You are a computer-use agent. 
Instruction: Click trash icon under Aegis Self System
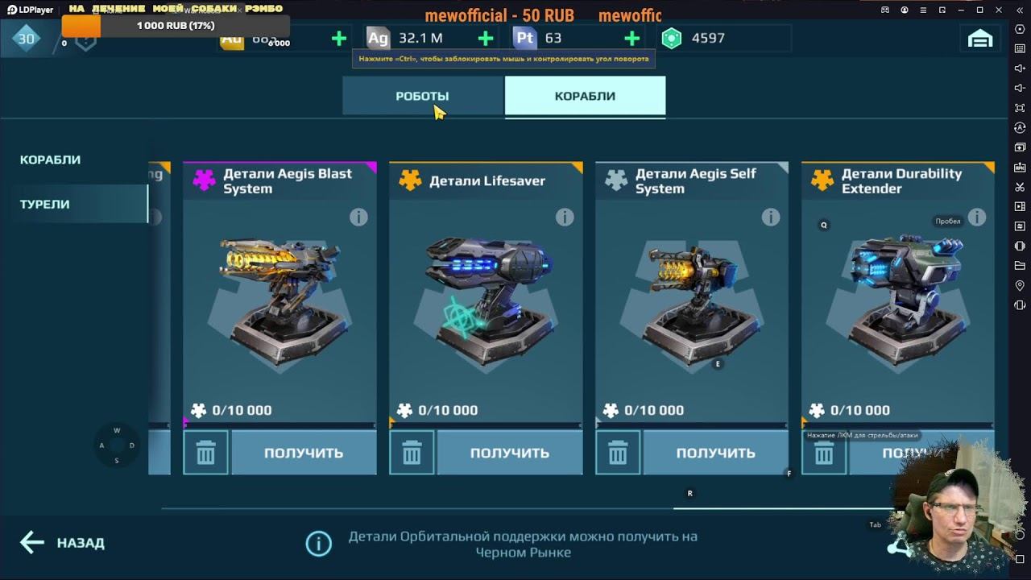(619, 453)
